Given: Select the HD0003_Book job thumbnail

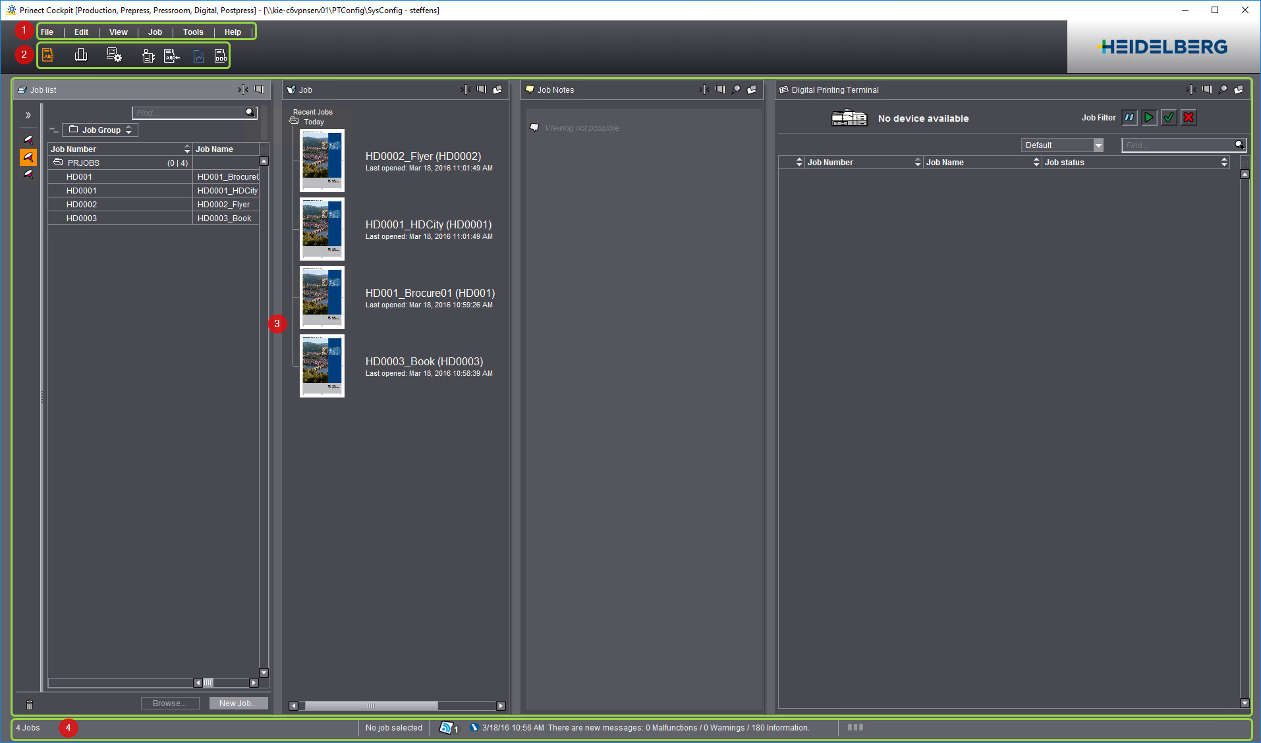Looking at the screenshot, I should click(322, 366).
